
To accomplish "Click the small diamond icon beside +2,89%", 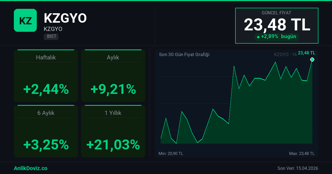I will point(258,37).
